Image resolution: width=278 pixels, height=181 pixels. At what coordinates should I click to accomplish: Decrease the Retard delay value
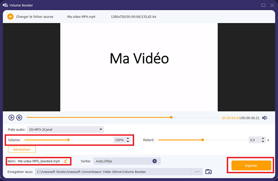click(x=263, y=141)
